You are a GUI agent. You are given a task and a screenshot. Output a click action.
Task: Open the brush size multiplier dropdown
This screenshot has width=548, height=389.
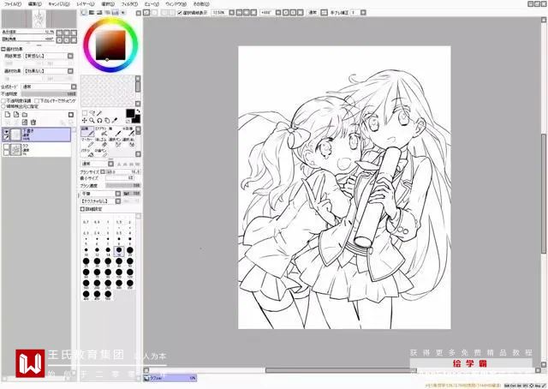[103, 171]
